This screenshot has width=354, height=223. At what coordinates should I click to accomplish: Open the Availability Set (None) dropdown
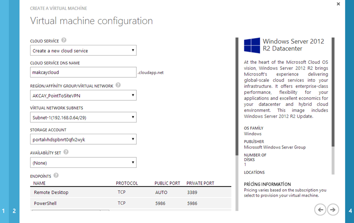click(83, 162)
